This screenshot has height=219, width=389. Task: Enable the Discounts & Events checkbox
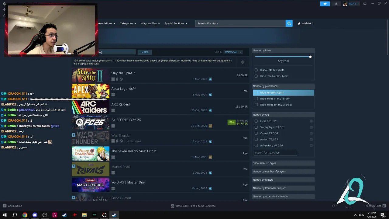tap(256, 70)
